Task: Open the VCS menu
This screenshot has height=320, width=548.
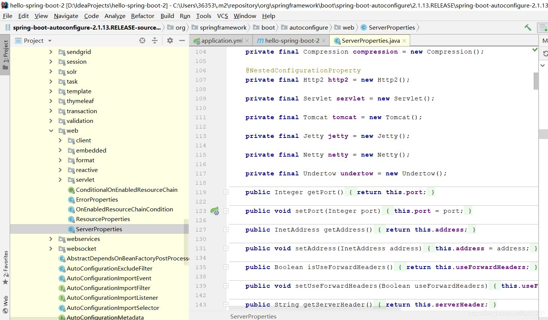Action: (x=222, y=16)
